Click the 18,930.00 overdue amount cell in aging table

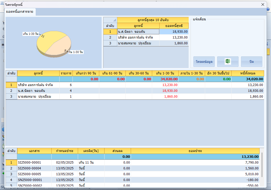(x=165, y=91)
